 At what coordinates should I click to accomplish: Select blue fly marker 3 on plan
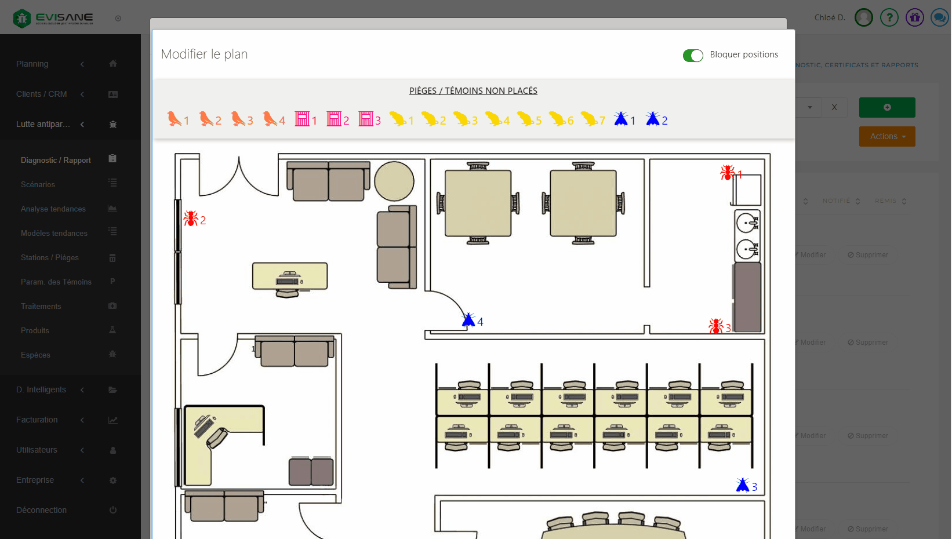[743, 485]
